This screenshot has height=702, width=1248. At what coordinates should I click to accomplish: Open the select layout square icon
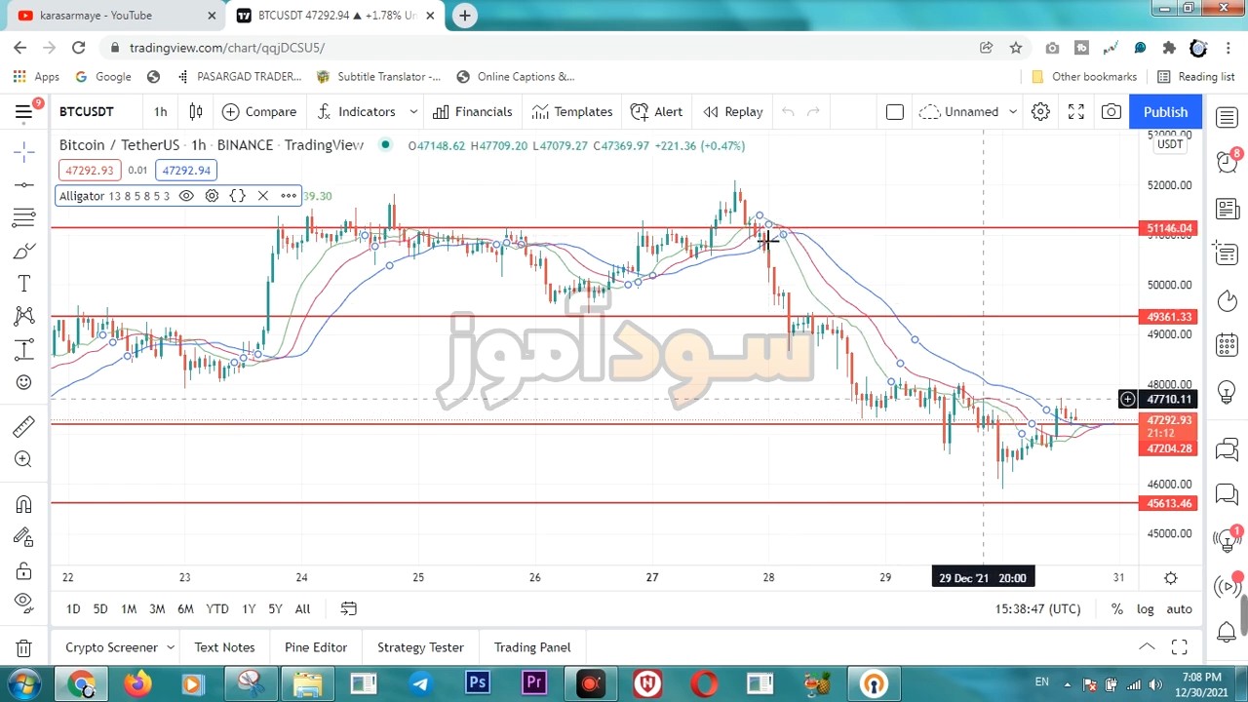pos(894,111)
